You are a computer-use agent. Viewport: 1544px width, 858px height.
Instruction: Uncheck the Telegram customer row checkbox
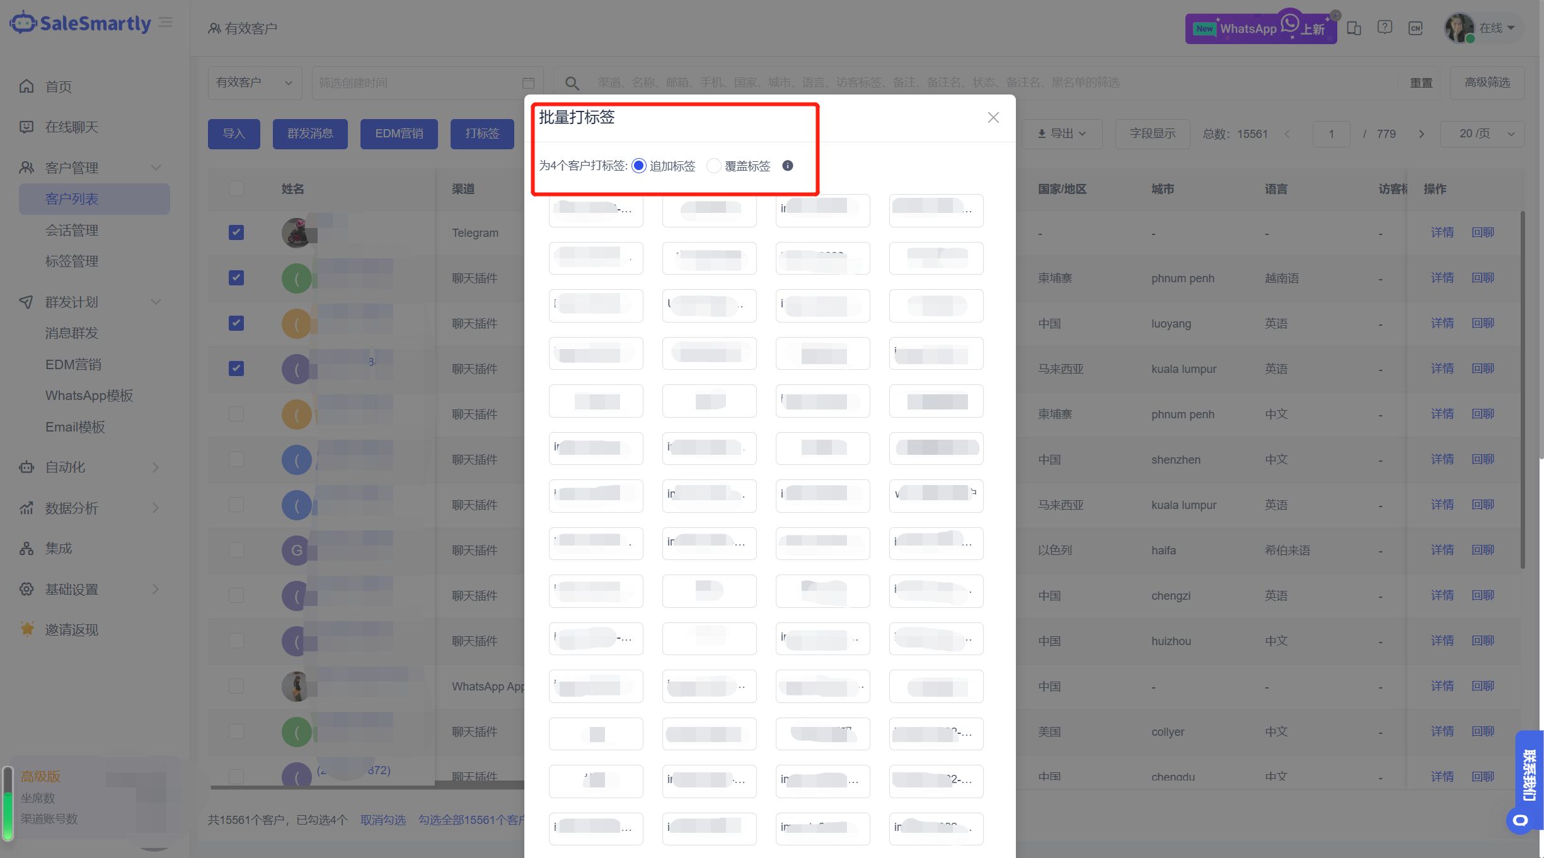(236, 232)
